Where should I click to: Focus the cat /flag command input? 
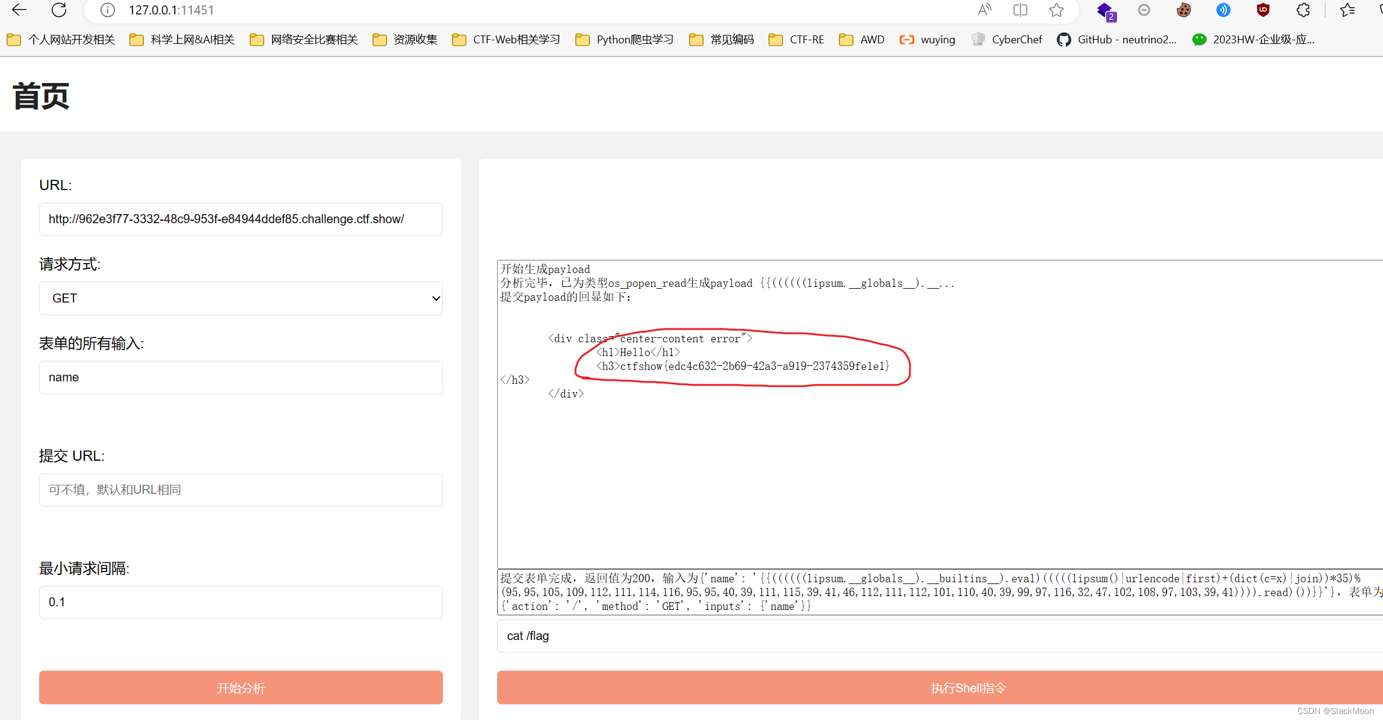tap(939, 636)
